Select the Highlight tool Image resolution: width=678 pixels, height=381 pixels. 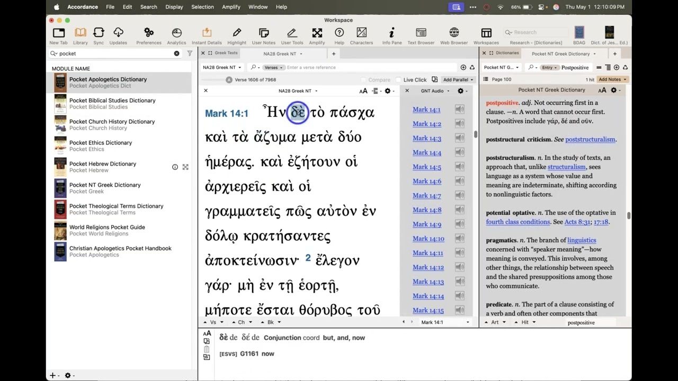point(237,35)
